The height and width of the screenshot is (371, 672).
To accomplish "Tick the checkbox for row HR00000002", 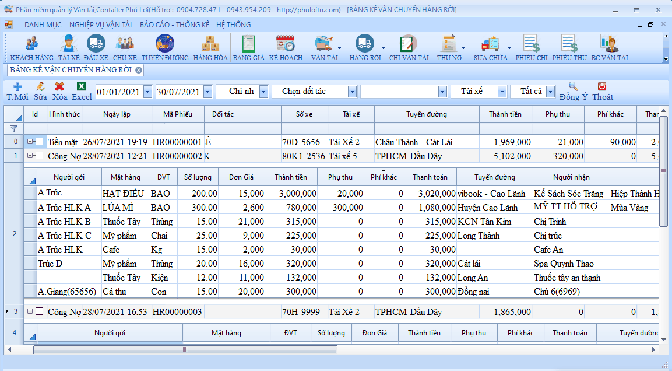I will tap(40, 156).
